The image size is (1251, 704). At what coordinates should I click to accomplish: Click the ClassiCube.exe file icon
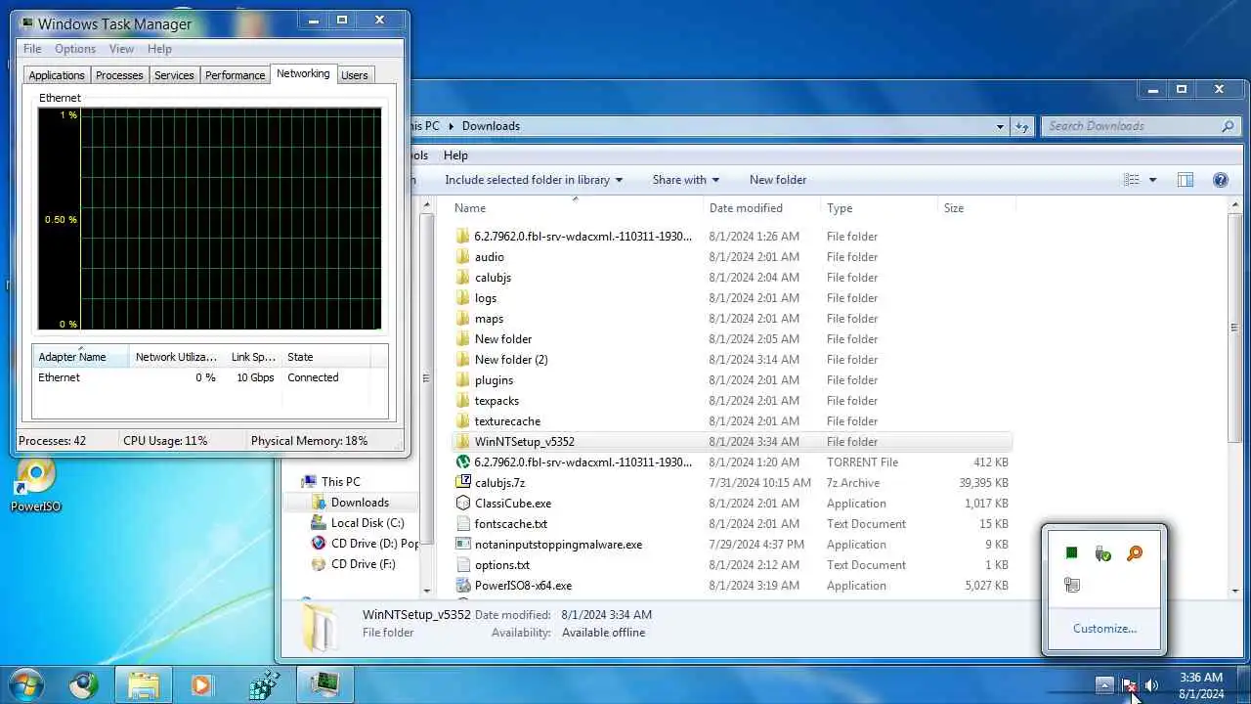click(463, 504)
